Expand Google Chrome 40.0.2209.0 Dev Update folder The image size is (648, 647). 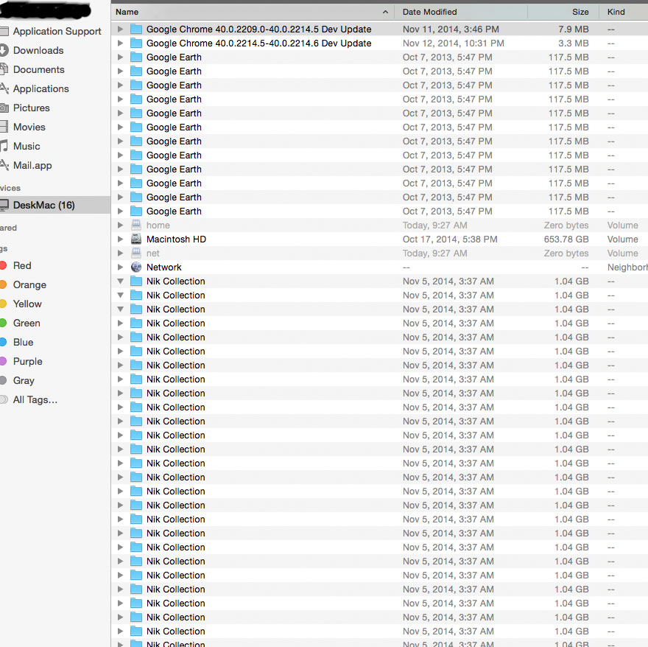(x=120, y=29)
